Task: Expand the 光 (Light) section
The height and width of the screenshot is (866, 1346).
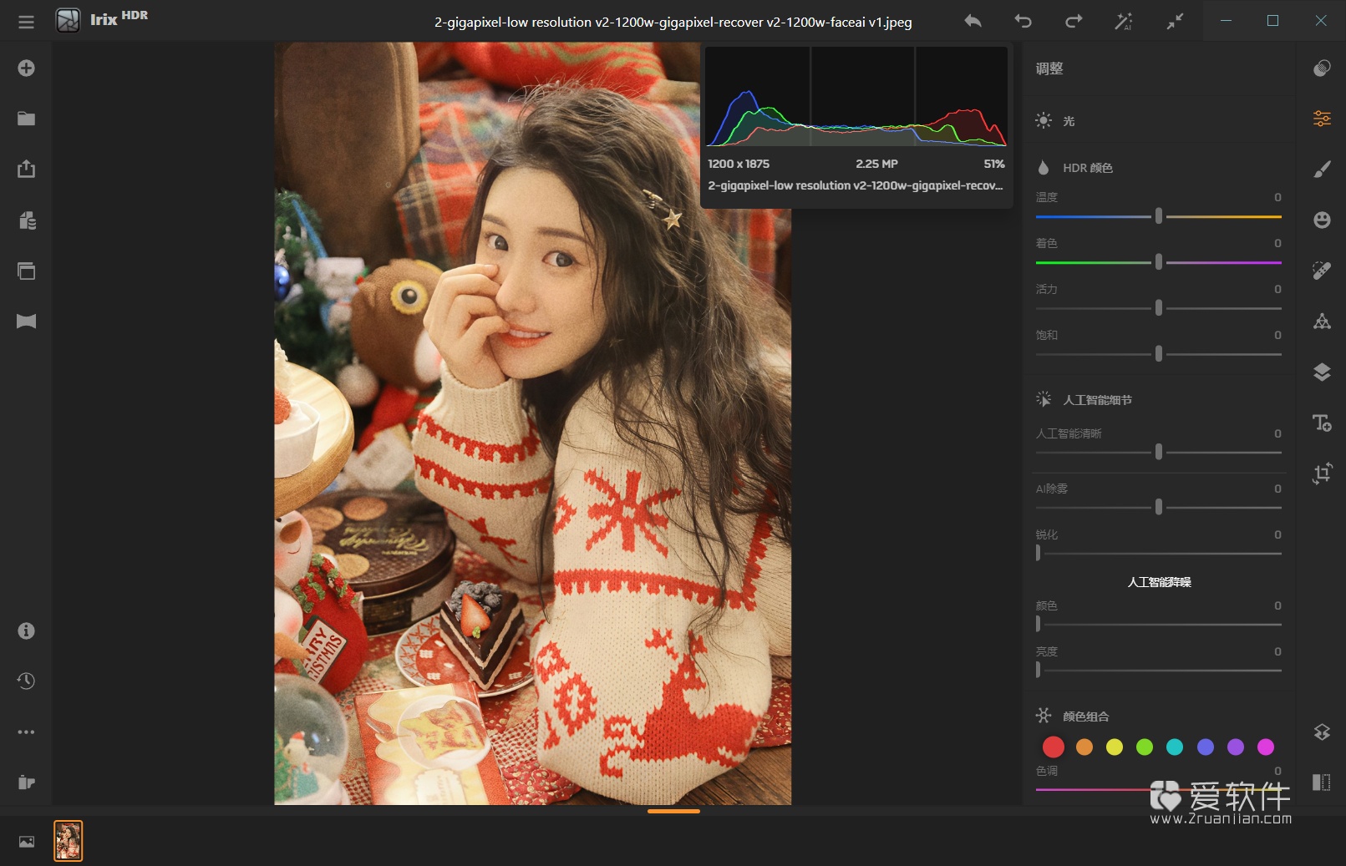Action: click(x=1069, y=121)
